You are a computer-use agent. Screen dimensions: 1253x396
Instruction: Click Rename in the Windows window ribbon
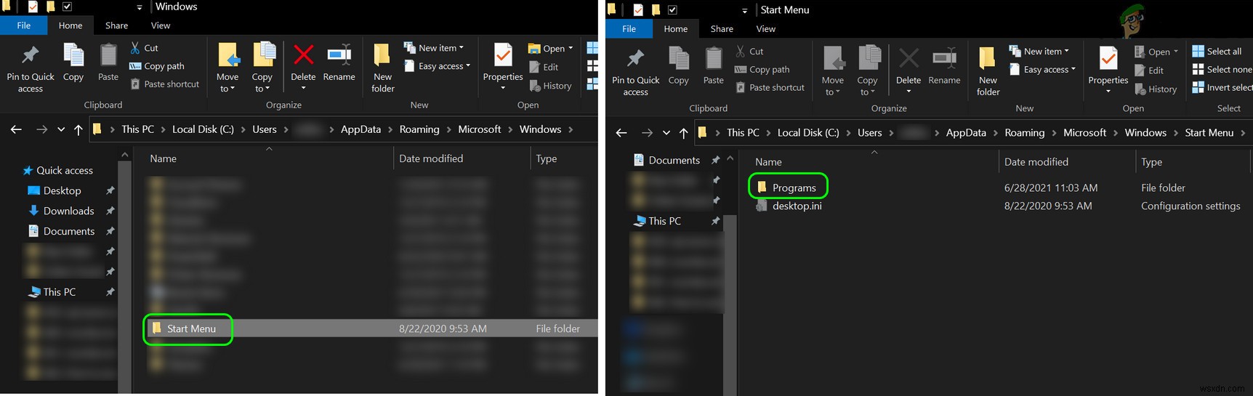click(339, 62)
